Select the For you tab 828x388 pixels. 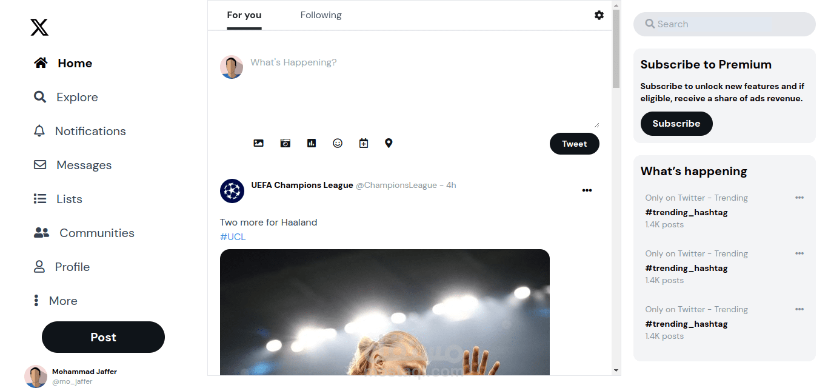pos(244,15)
